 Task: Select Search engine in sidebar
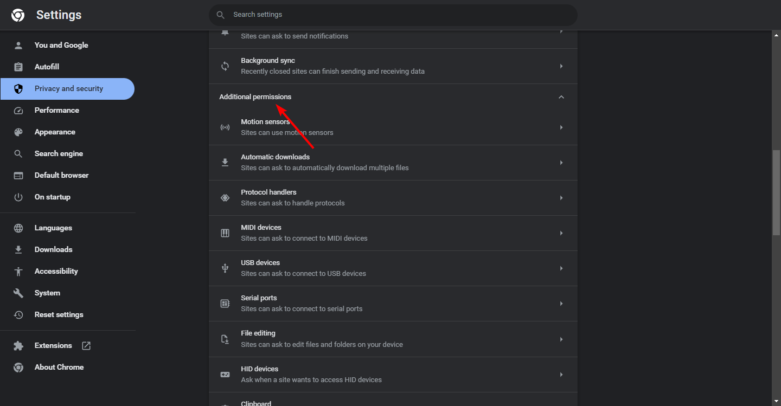pos(59,153)
